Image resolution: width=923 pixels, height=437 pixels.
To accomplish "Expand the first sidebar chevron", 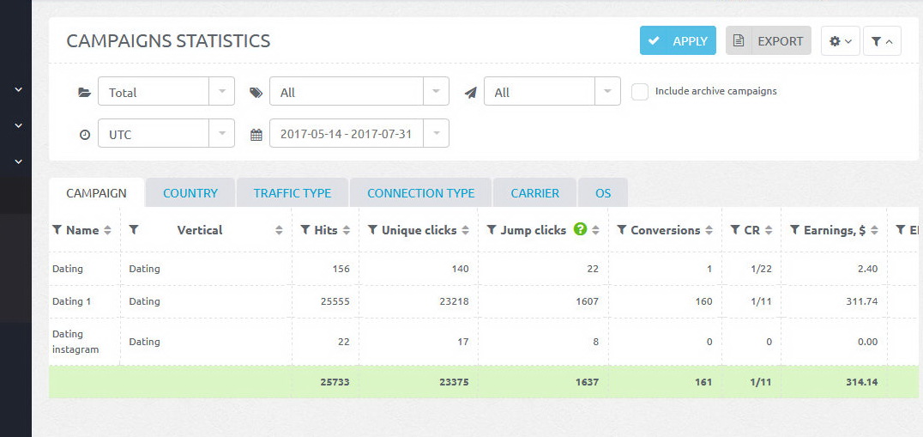I will tap(18, 89).
